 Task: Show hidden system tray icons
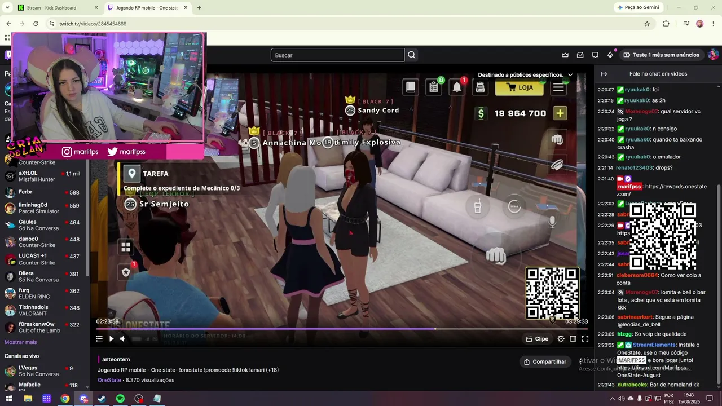pos(613,399)
